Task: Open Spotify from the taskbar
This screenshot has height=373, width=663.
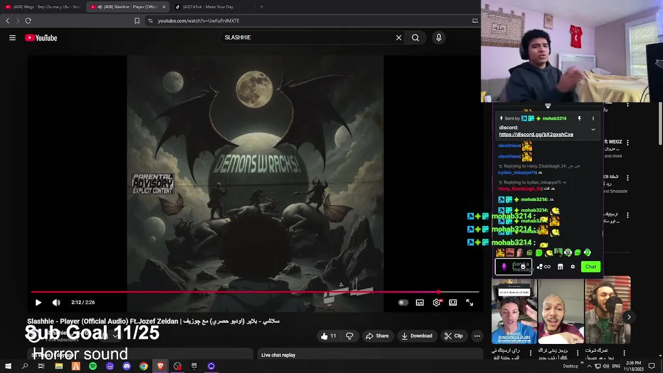Action: (93, 366)
